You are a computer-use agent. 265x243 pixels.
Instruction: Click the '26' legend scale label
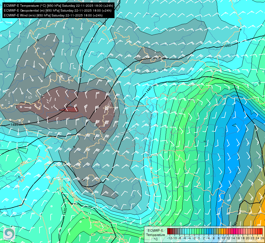tap(262, 238)
